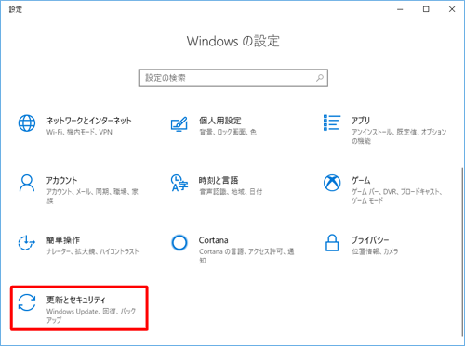
Task: Click the 更新とセキュリティ sync arrows icon
Action: coord(27,302)
